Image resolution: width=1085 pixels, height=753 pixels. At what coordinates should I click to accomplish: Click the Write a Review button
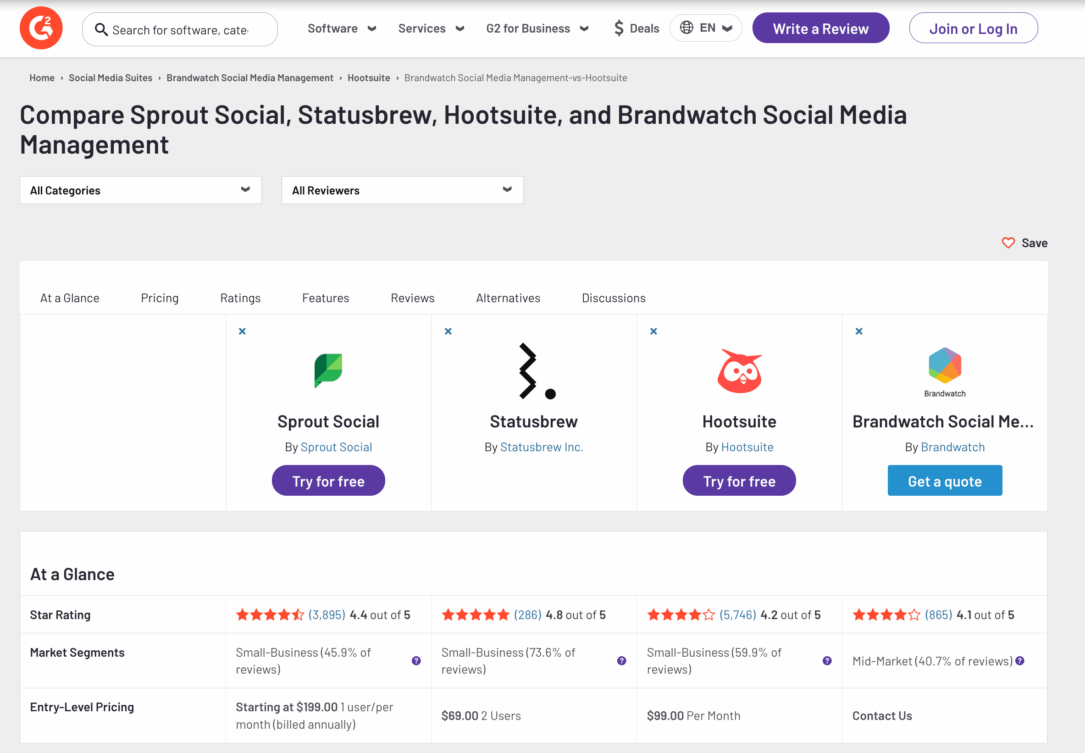[820, 28]
